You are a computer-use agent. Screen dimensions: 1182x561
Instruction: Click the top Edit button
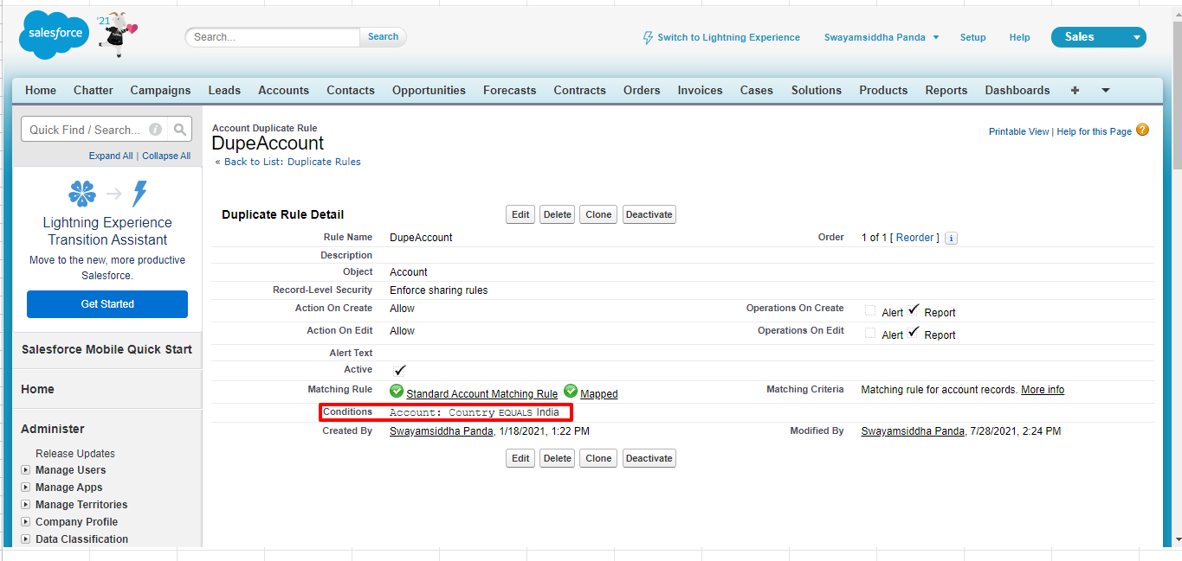pyautogui.click(x=520, y=214)
